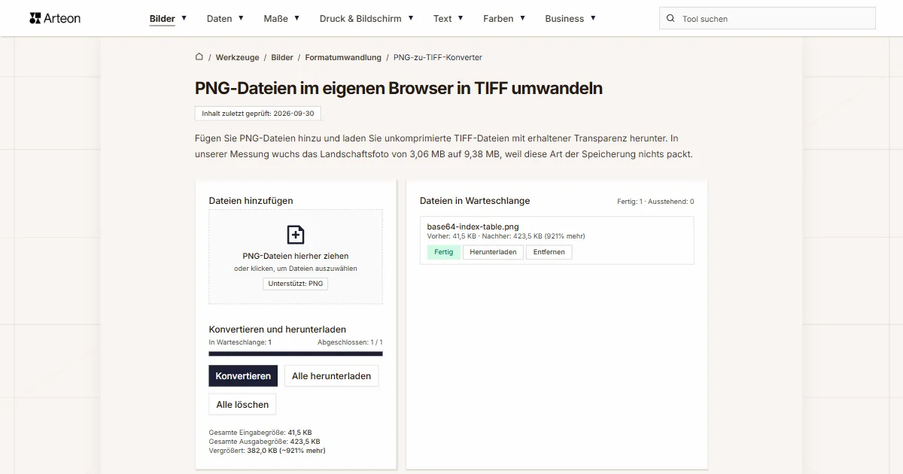This screenshot has width=903, height=474.
Task: Open the Text menu
Action: (x=442, y=18)
